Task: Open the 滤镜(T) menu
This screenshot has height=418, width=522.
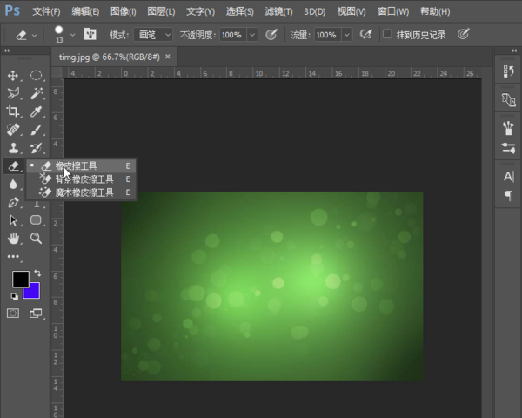Action: tap(278, 11)
